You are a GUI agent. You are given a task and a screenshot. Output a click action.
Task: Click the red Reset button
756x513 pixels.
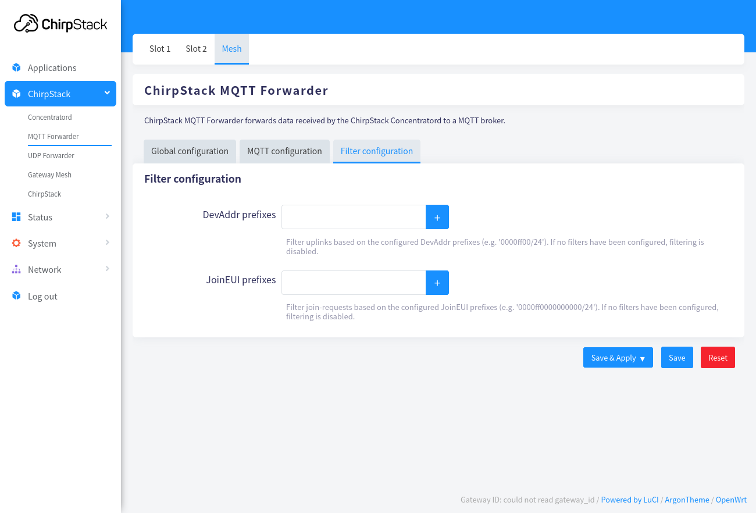(x=718, y=358)
